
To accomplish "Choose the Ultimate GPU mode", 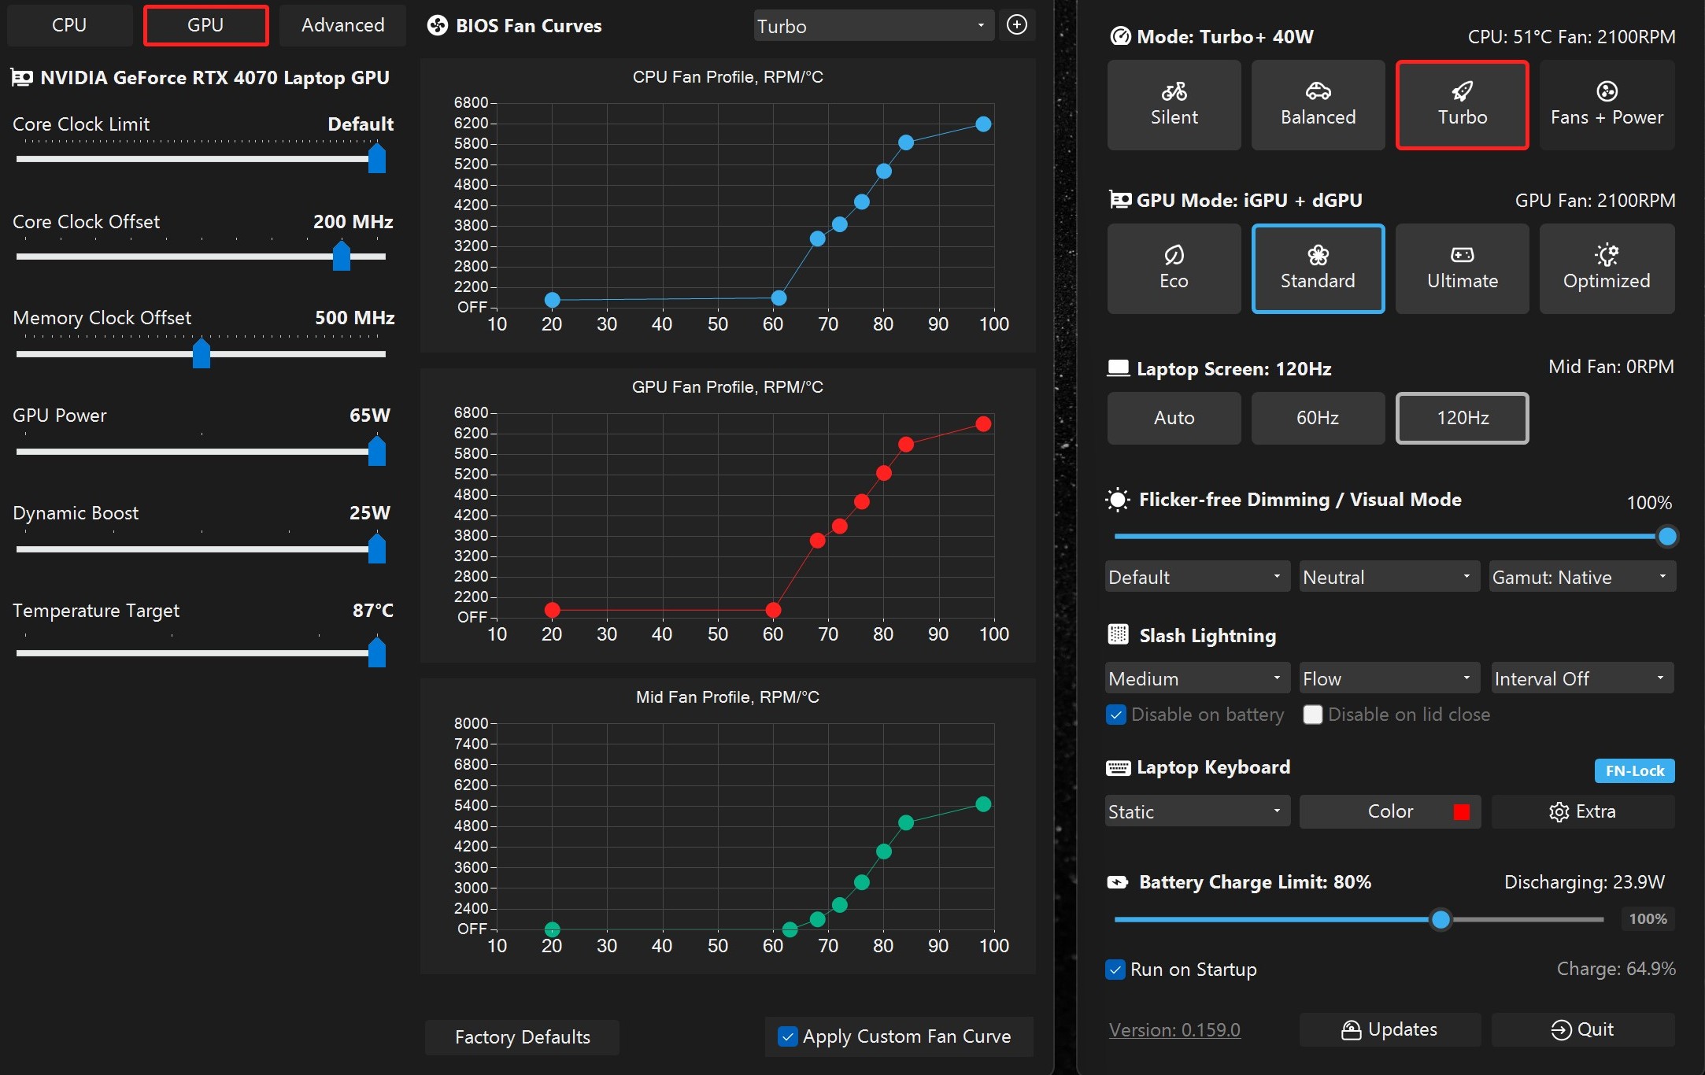I will [1462, 268].
